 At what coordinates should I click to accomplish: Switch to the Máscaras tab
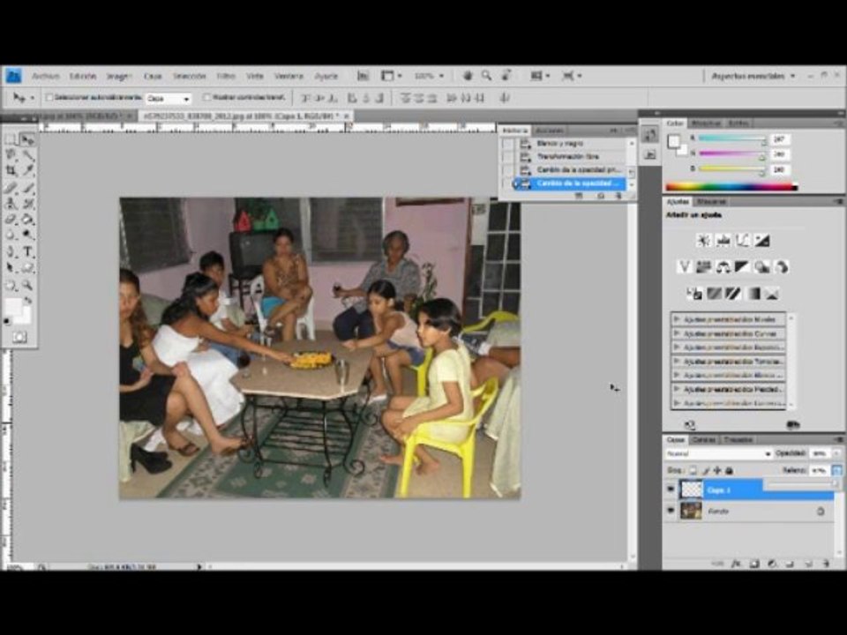coord(711,201)
